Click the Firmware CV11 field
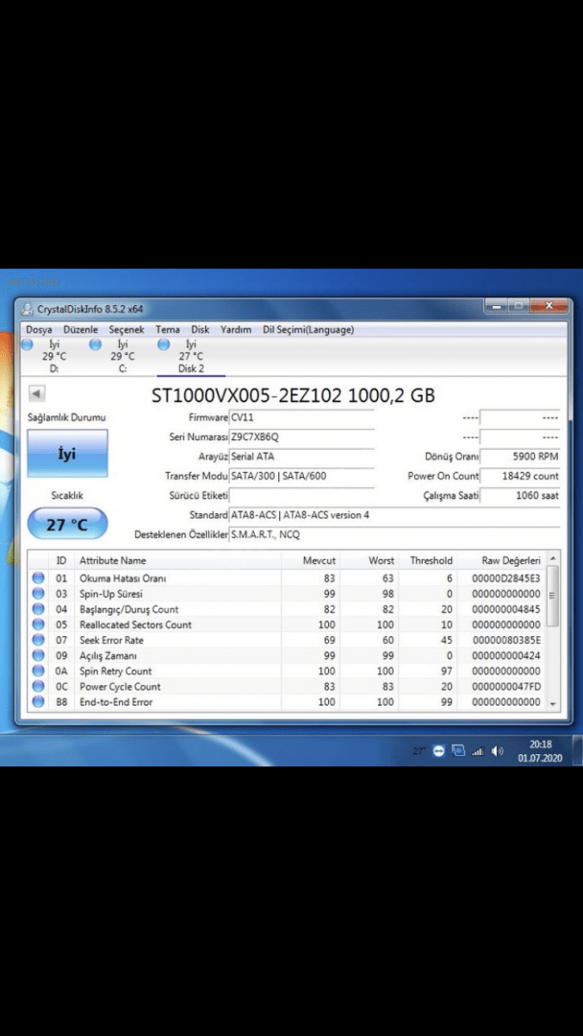The height and width of the screenshot is (1036, 583). tap(301, 417)
